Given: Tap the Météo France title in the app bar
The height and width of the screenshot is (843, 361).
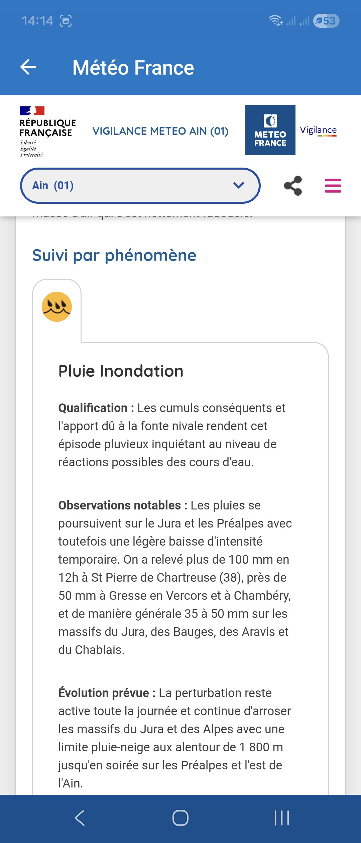Looking at the screenshot, I should (x=133, y=68).
